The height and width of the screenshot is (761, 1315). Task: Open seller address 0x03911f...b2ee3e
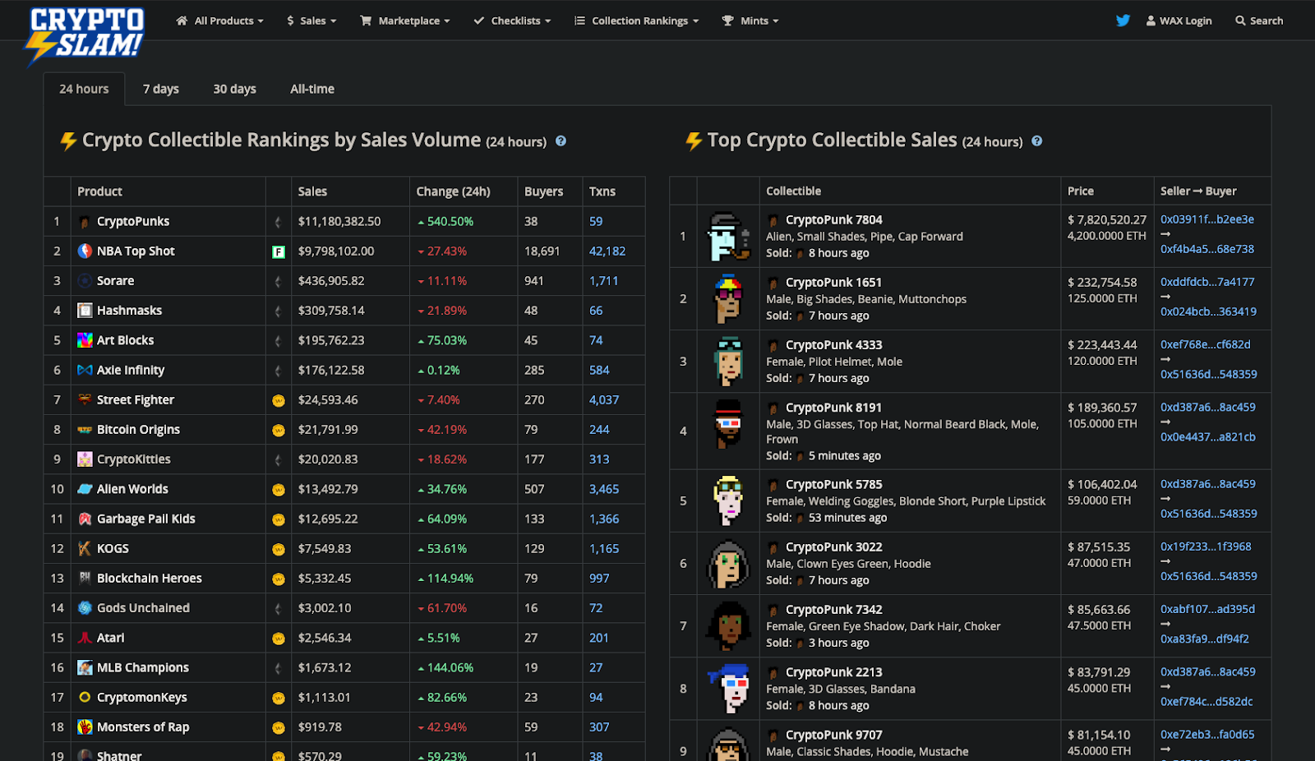[1207, 219]
